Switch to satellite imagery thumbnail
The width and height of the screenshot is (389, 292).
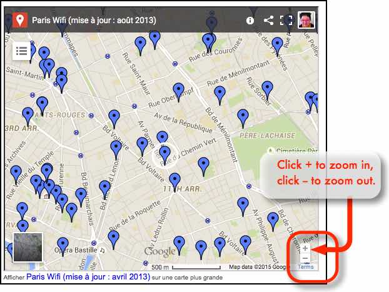pos(28,248)
